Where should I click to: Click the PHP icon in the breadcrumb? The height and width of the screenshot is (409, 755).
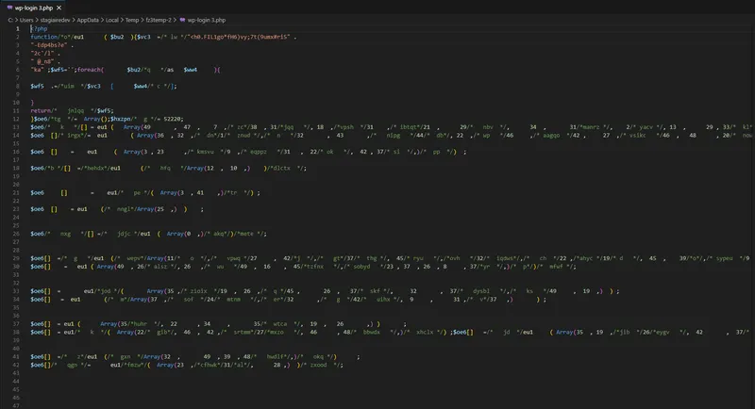point(182,20)
